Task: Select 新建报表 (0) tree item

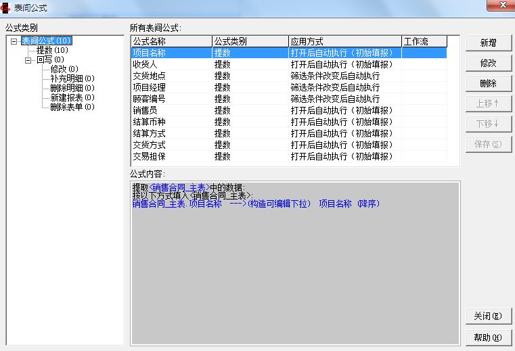Action: [72, 97]
